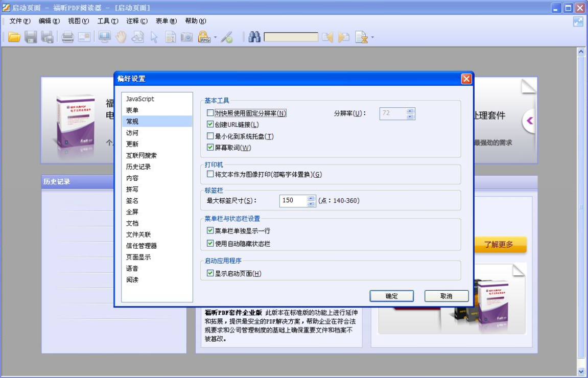Click the RMS padlock icon
Screen dimensions: 588x378
(x=204, y=37)
